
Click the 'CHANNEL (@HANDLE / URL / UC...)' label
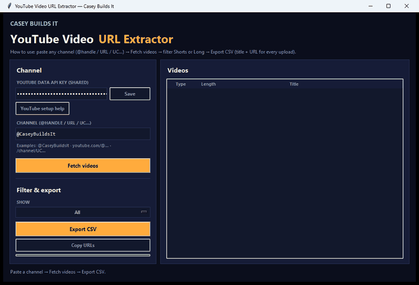pyautogui.click(x=54, y=123)
